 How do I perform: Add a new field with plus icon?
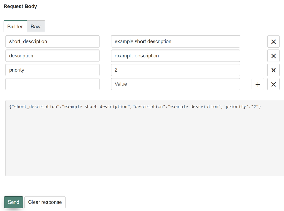258,84
